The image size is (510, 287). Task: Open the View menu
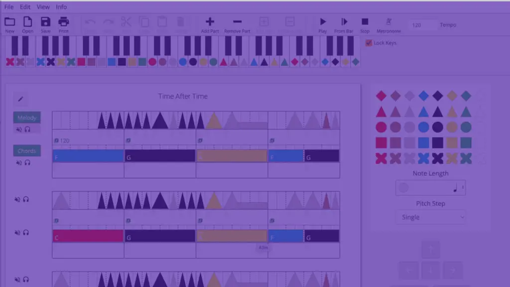43,7
